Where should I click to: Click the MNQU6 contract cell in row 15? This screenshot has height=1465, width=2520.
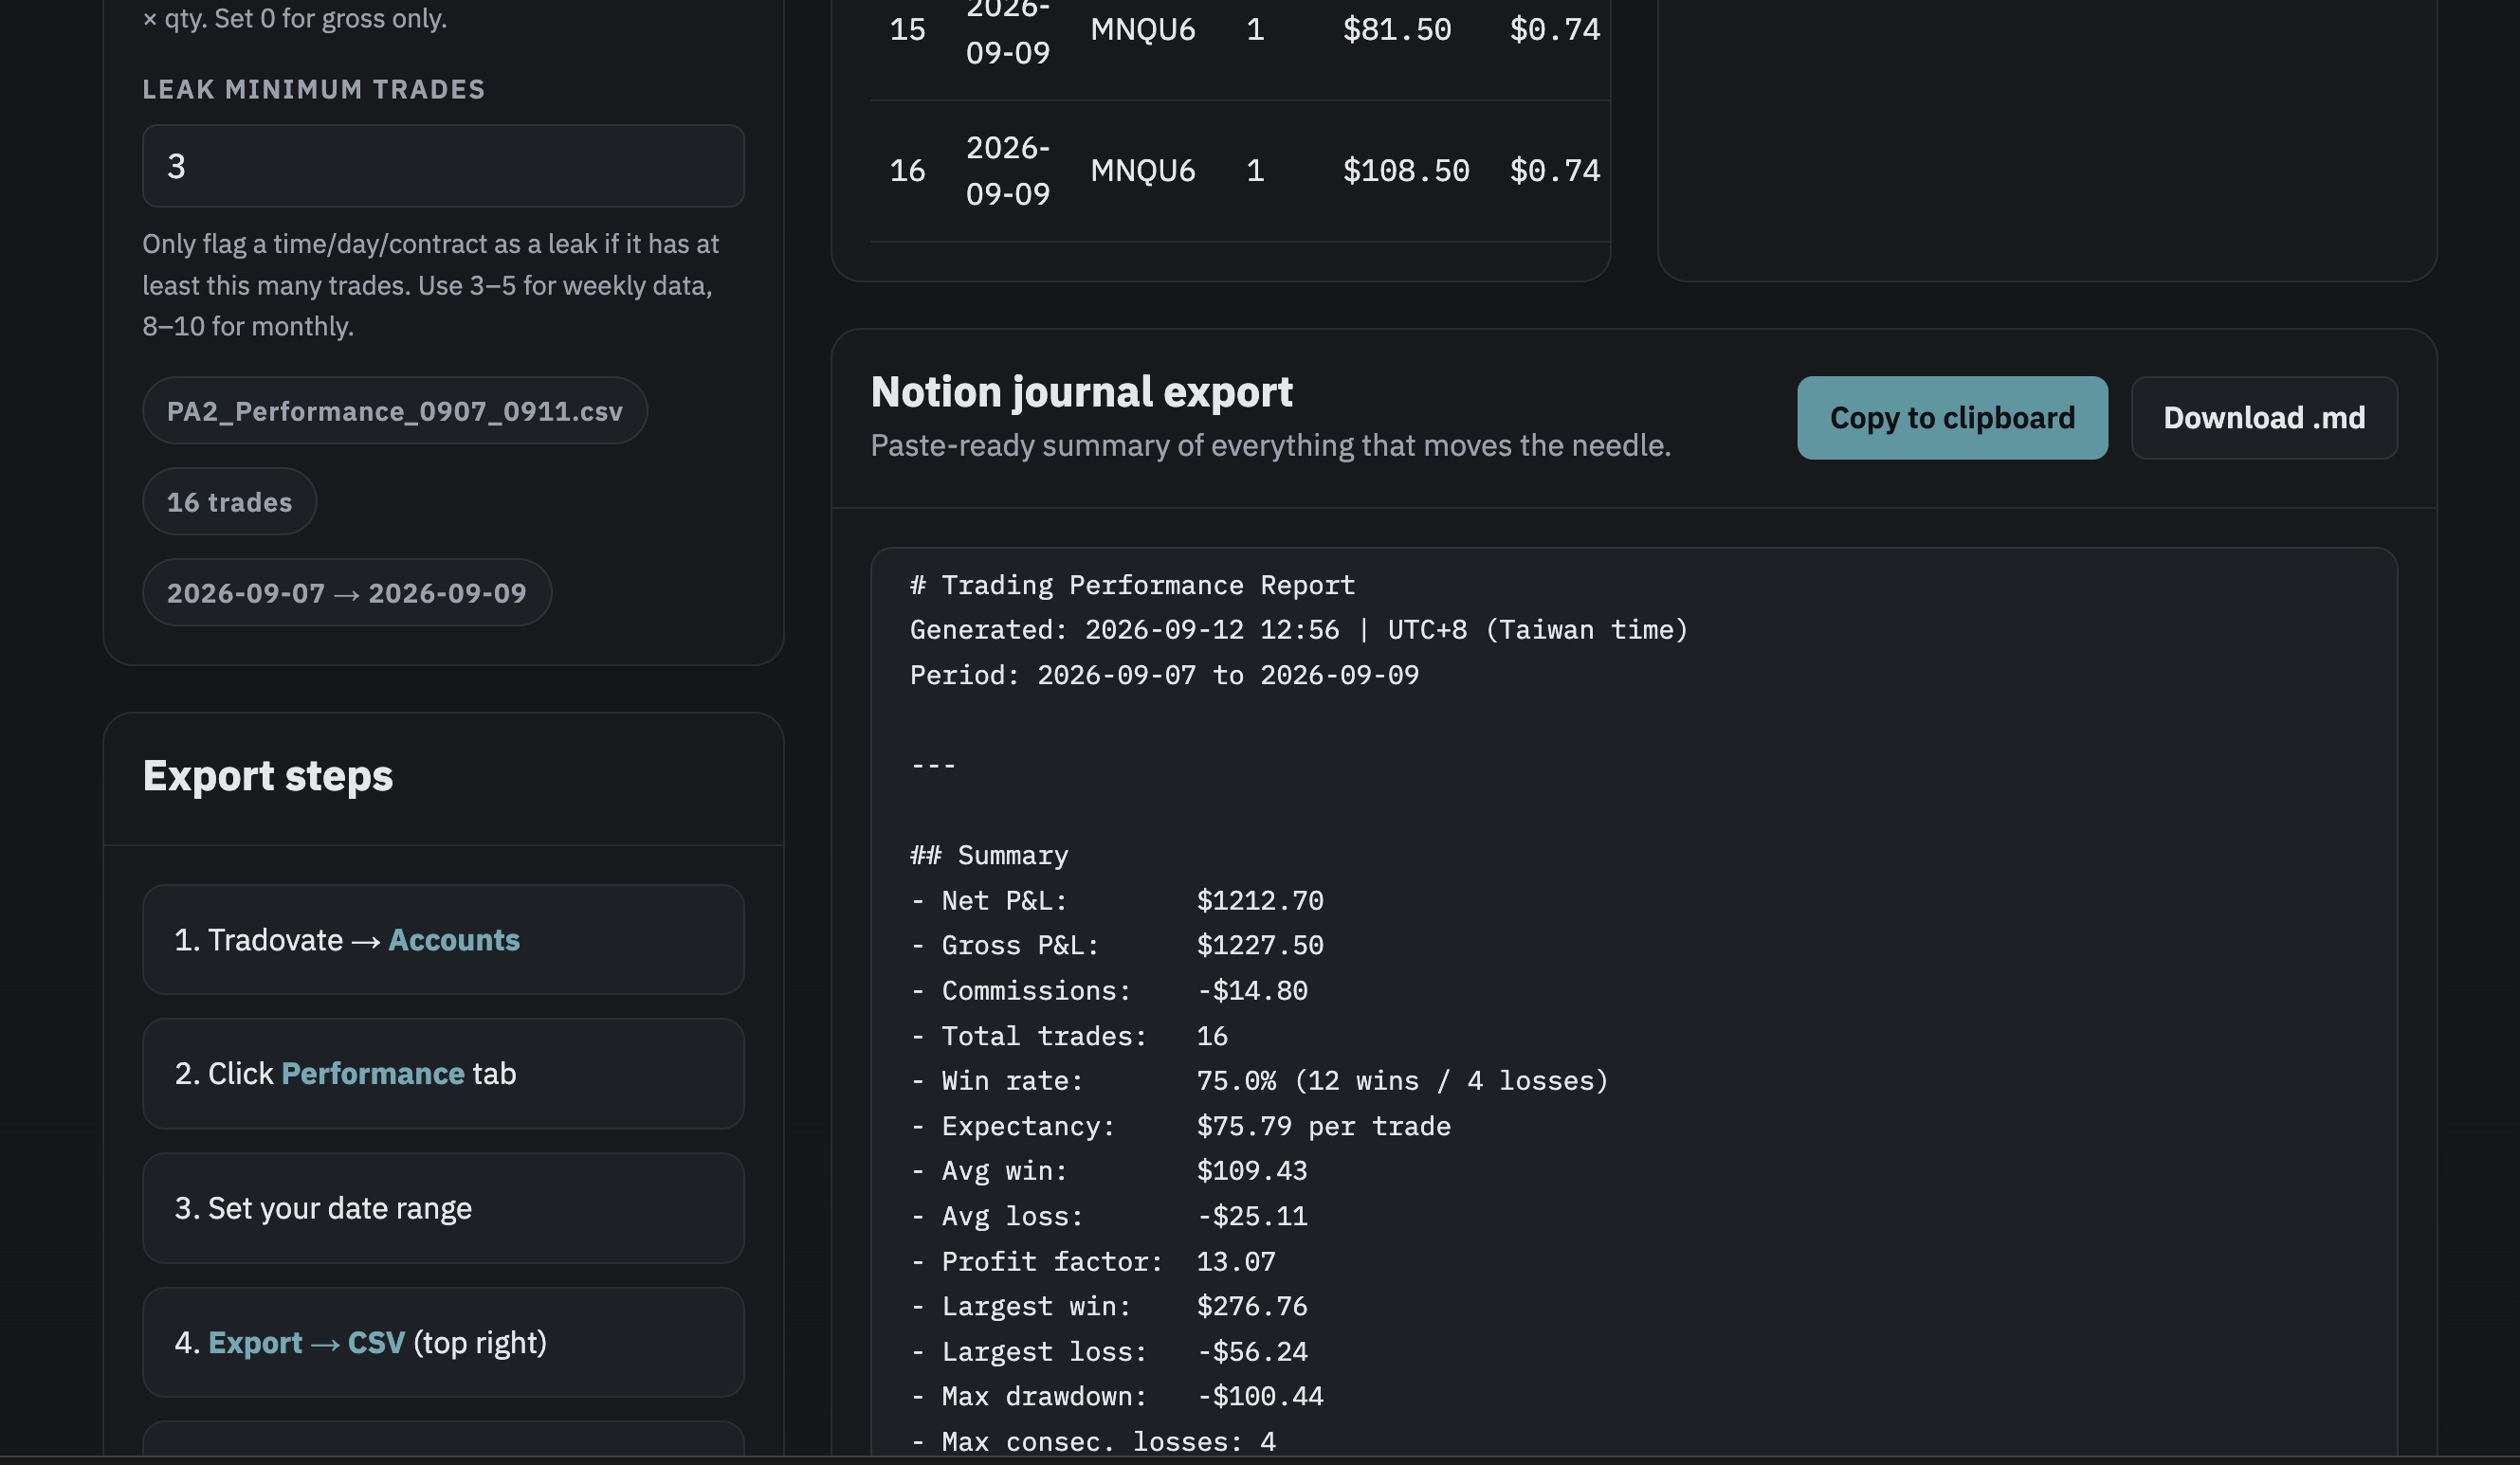click(1142, 29)
